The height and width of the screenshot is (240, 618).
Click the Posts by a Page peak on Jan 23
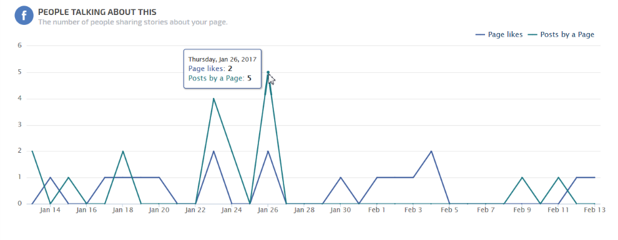pyautogui.click(x=213, y=98)
